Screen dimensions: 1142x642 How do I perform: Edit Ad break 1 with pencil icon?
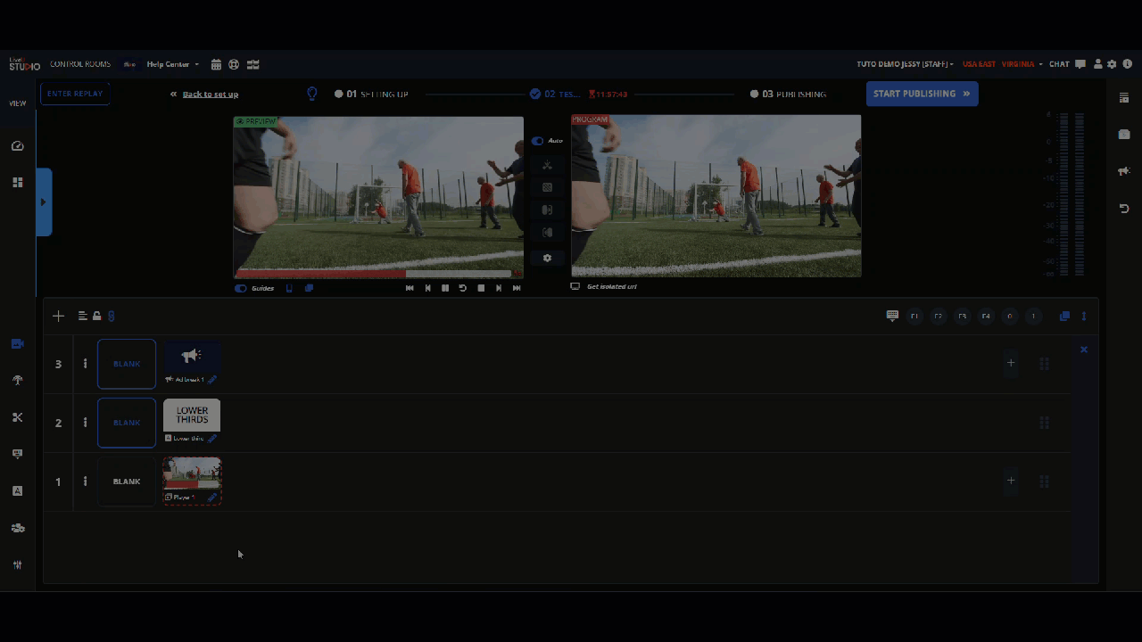coord(212,379)
